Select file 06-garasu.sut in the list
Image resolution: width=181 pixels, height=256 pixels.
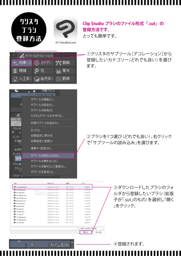click(52, 201)
